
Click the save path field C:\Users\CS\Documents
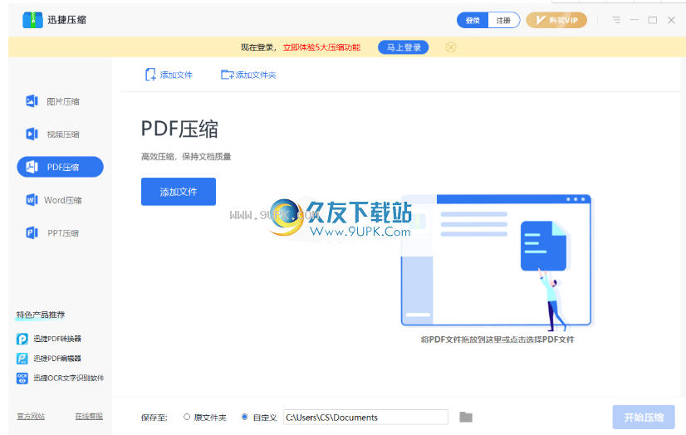click(x=365, y=417)
